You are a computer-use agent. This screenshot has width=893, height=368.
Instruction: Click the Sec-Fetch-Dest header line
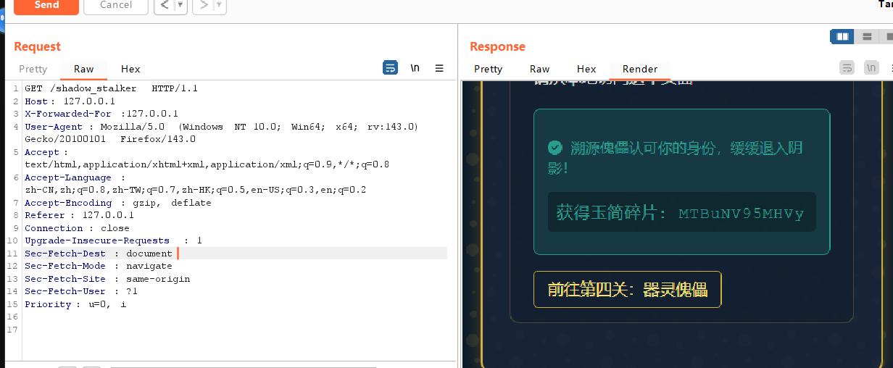tap(99, 254)
